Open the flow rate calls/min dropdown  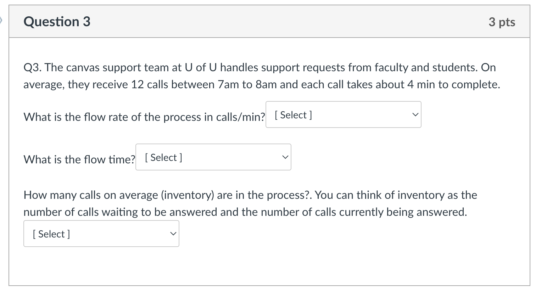pos(343,115)
